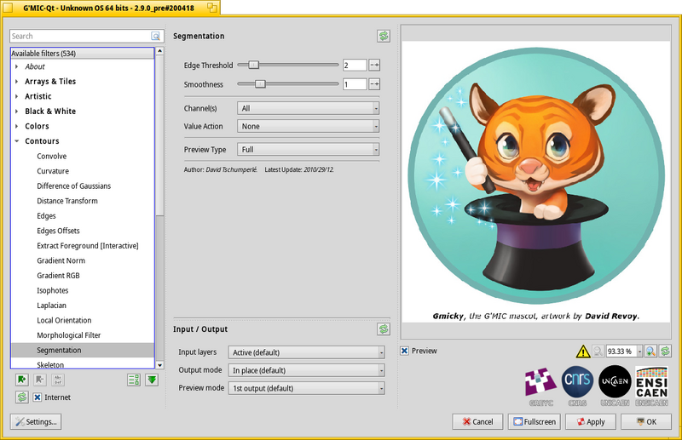Toggle the Preview checkbox
The width and height of the screenshot is (682, 440).
tap(404, 351)
